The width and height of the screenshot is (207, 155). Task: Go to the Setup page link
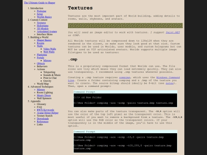(x=40, y=14)
